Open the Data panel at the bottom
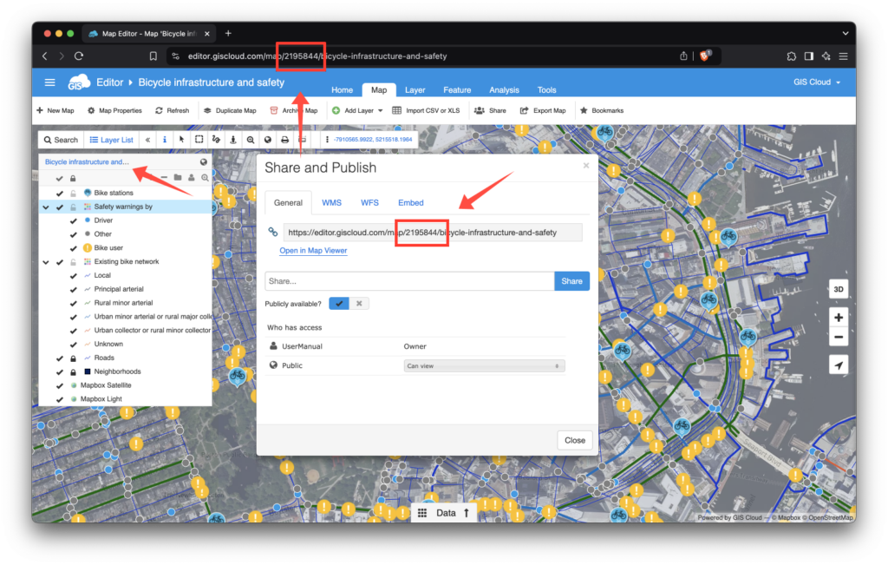The width and height of the screenshot is (888, 565). 446,512
